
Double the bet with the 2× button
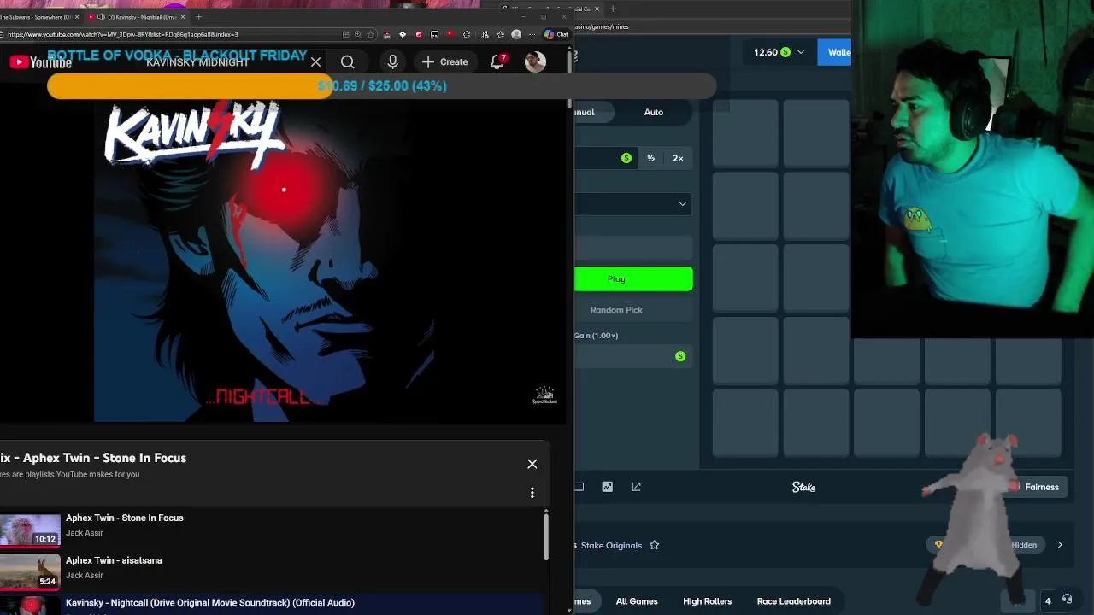point(678,158)
